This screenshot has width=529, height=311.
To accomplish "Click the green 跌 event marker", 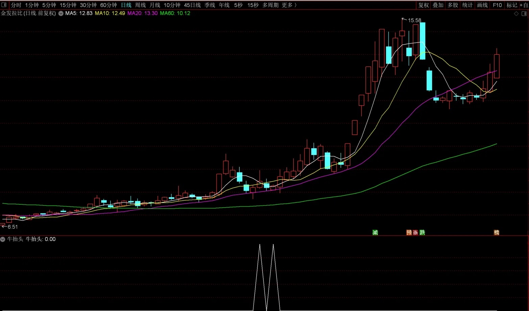I will click(x=422, y=232).
